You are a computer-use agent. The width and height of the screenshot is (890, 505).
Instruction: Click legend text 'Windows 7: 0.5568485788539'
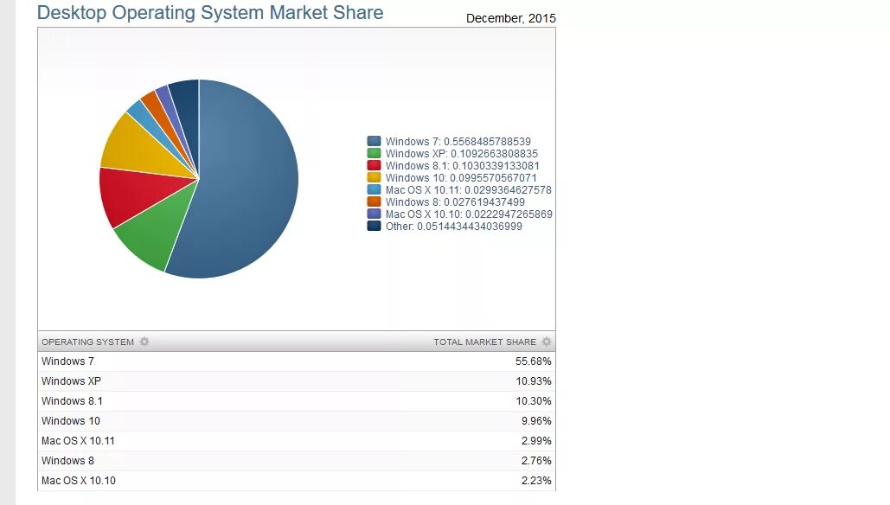pos(458,141)
